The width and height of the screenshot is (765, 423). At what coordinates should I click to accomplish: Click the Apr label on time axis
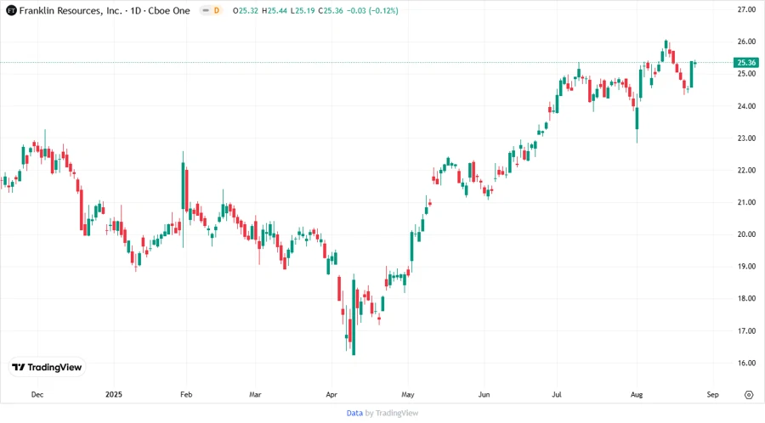pyautogui.click(x=331, y=394)
